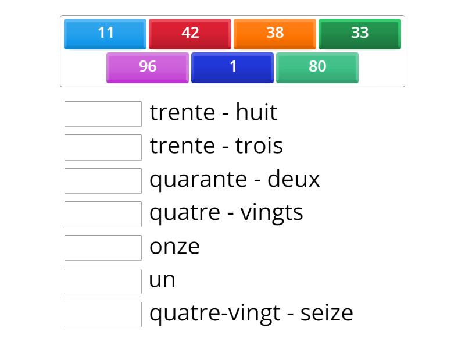Click the text quarante - deux
This screenshot has width=465, height=349.
(235, 179)
